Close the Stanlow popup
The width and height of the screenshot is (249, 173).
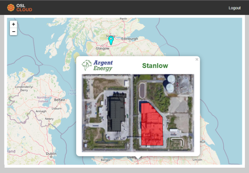pos(197,59)
